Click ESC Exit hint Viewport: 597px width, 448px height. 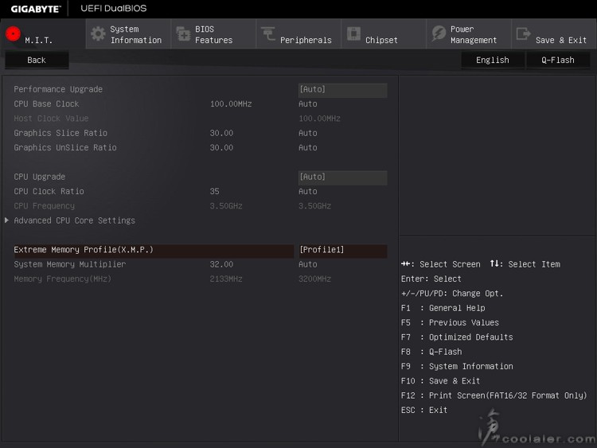[424, 411]
